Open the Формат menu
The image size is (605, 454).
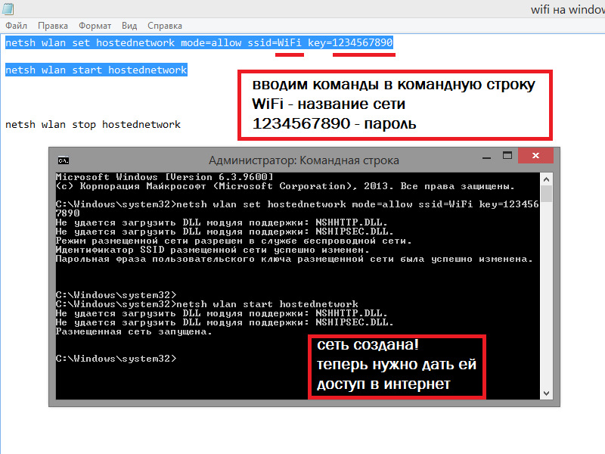(x=95, y=26)
